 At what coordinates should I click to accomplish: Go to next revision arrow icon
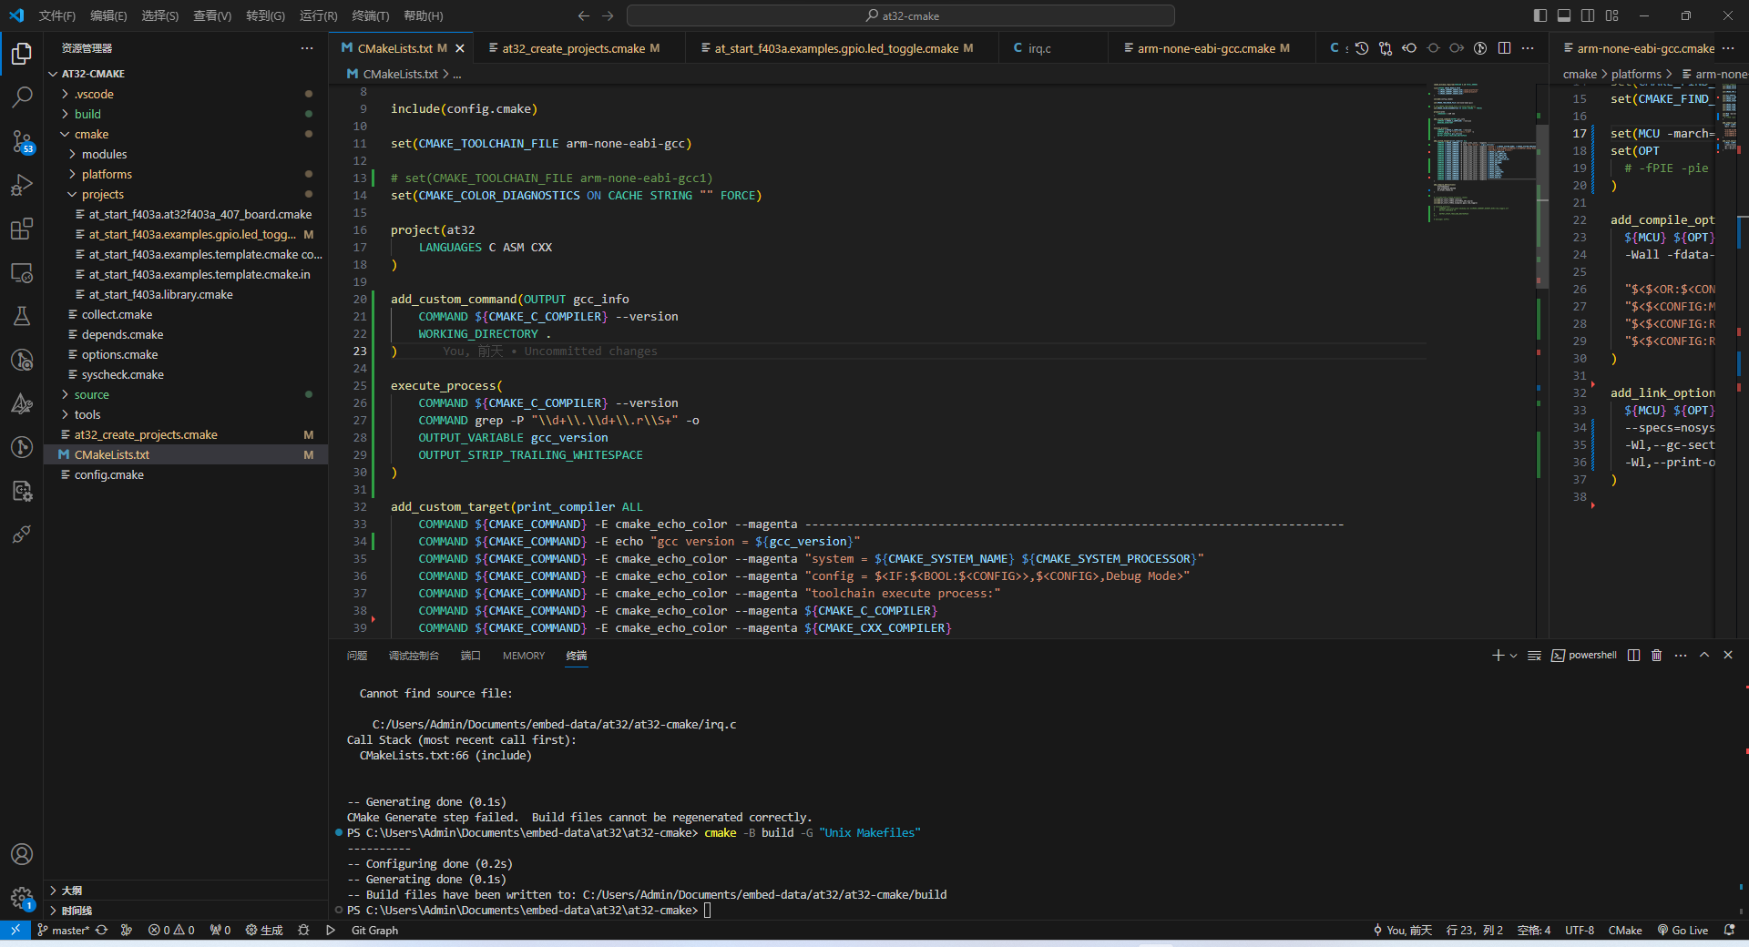(1457, 48)
